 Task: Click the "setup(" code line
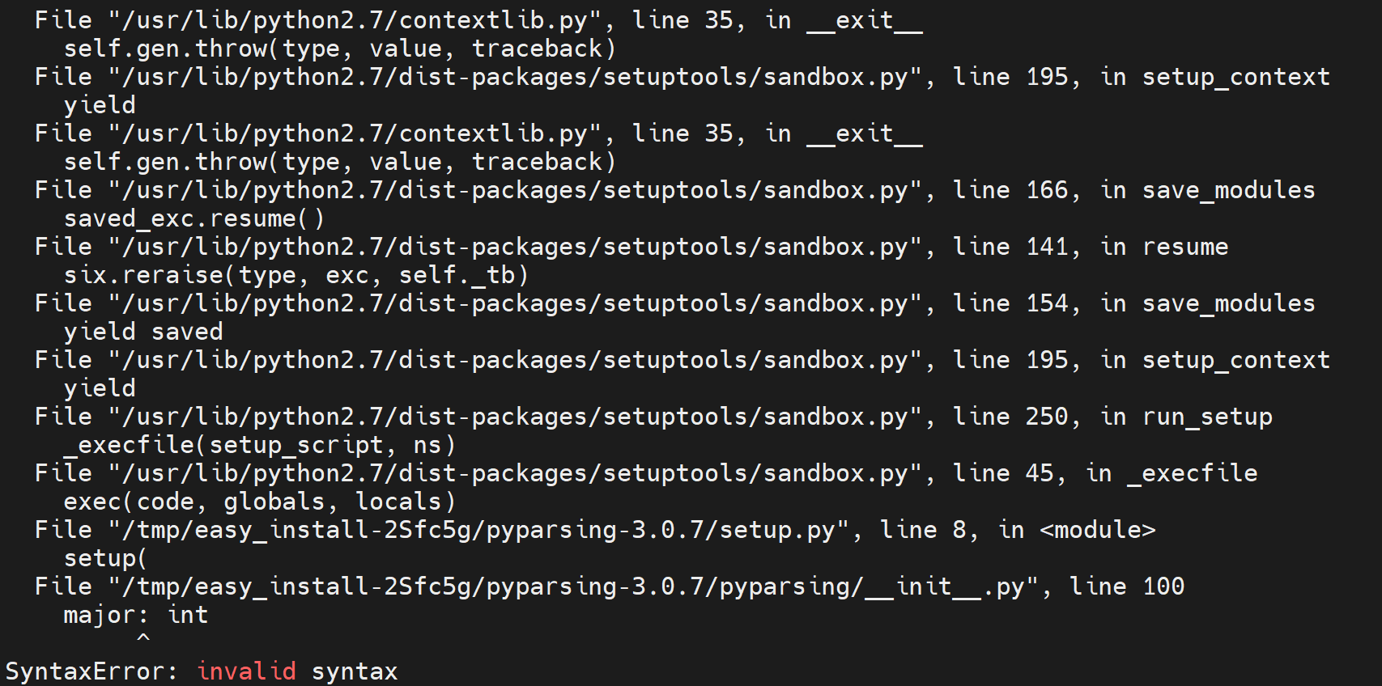(105, 558)
